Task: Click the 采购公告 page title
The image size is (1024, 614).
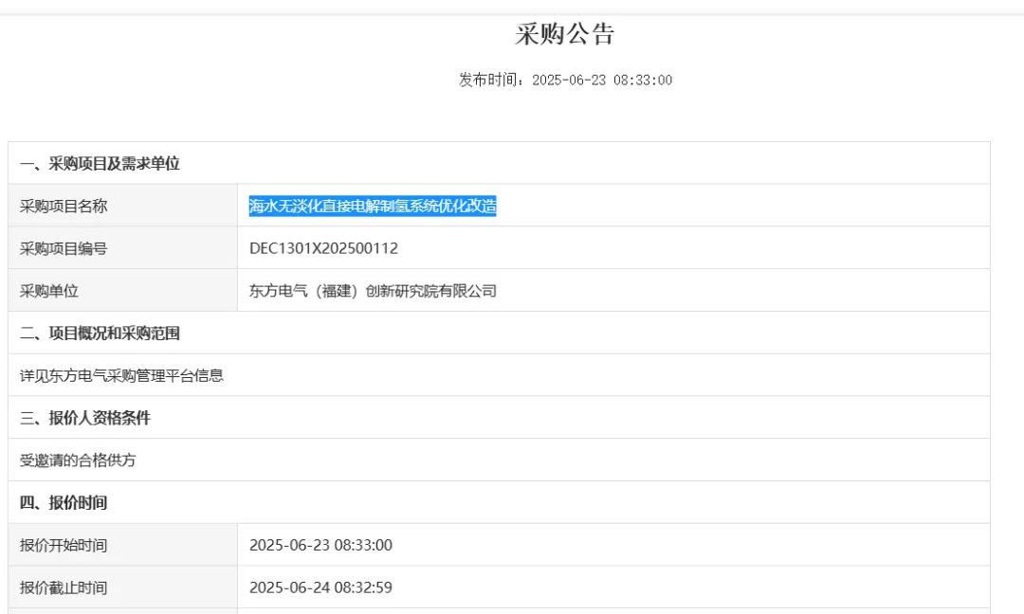Action: coord(564,34)
